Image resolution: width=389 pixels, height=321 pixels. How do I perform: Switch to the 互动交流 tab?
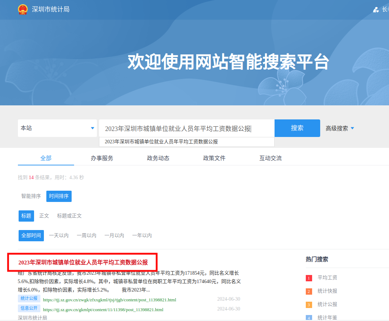coord(270,158)
